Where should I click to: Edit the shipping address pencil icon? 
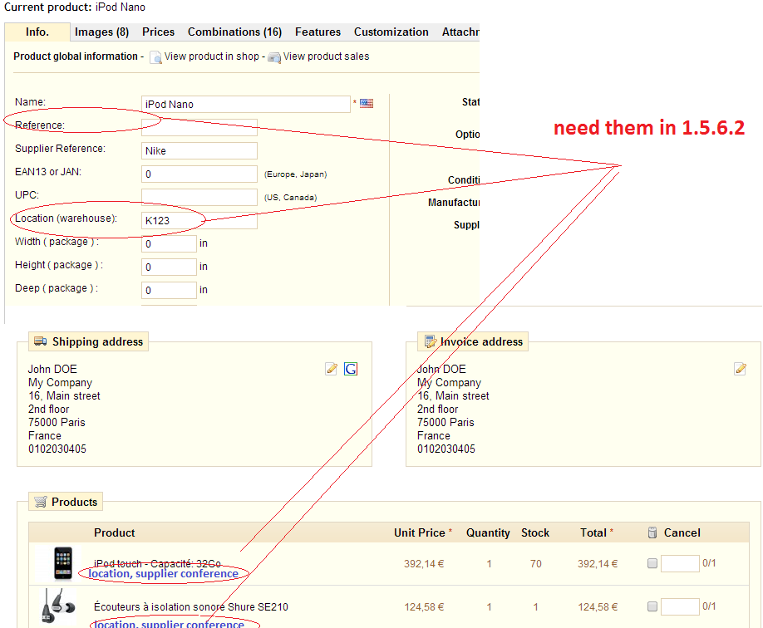click(x=332, y=369)
